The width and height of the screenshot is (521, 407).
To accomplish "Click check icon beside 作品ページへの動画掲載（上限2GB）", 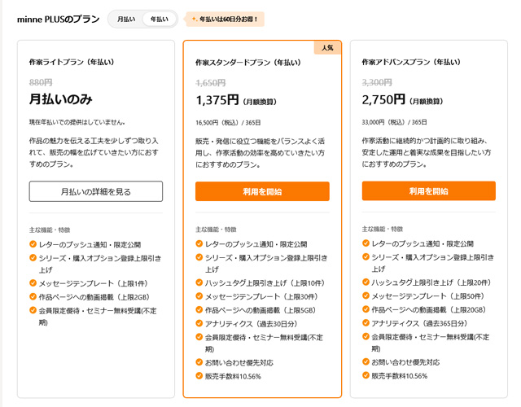I will pyautogui.click(x=33, y=296).
